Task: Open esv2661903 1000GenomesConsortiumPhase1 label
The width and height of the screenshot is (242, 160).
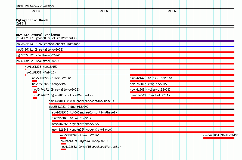Action: coord(84,112)
